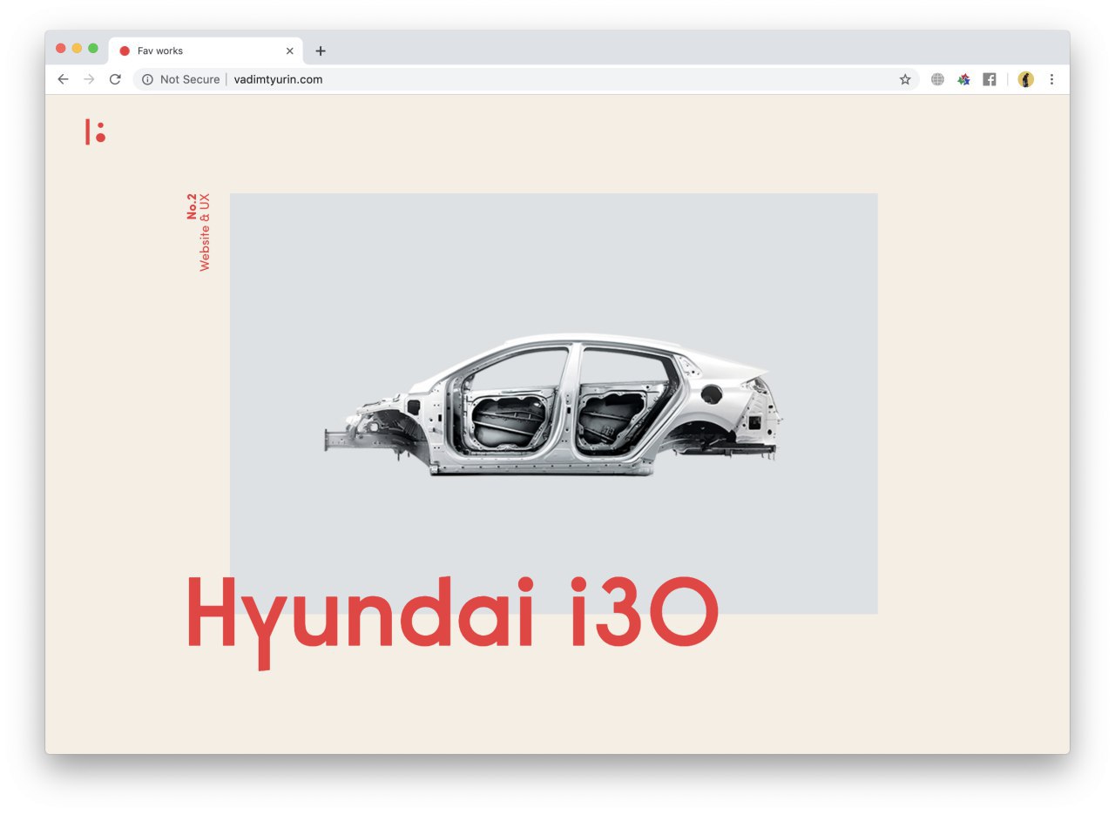Image resolution: width=1115 pixels, height=814 pixels.
Task: Open Chrome's three-dot menu
Action: coord(1051,79)
